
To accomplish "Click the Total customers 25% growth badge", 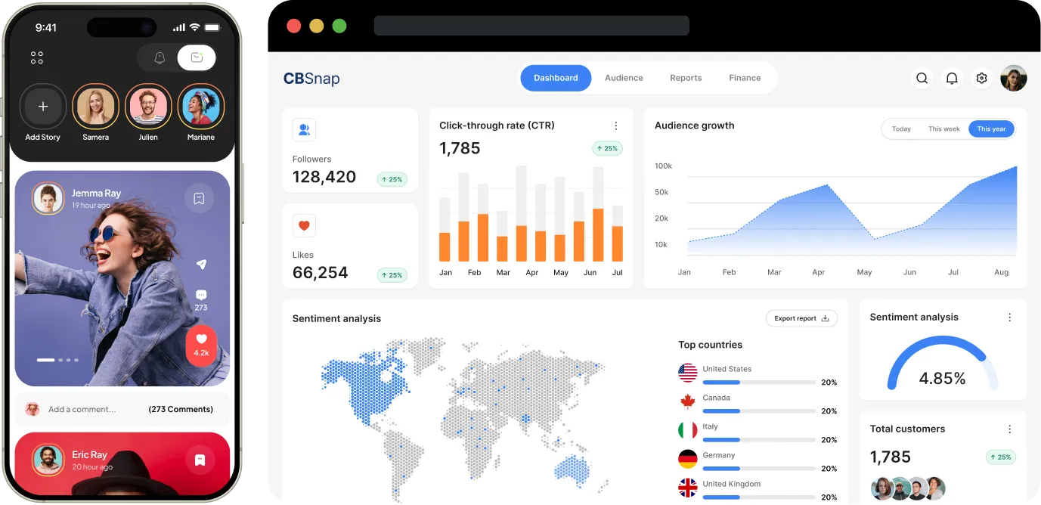I will point(1001,457).
